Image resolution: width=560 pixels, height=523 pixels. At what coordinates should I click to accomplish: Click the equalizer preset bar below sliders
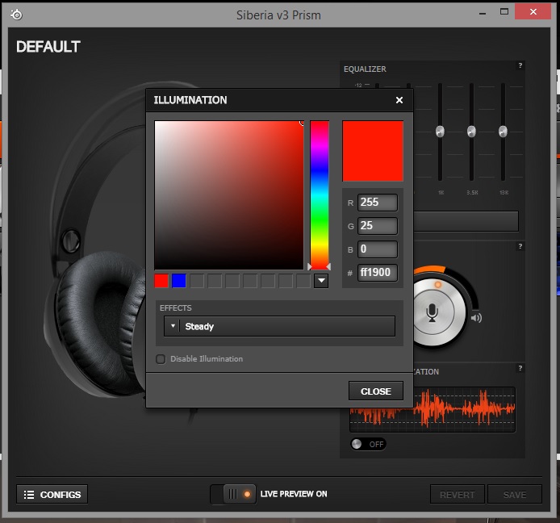[466, 221]
